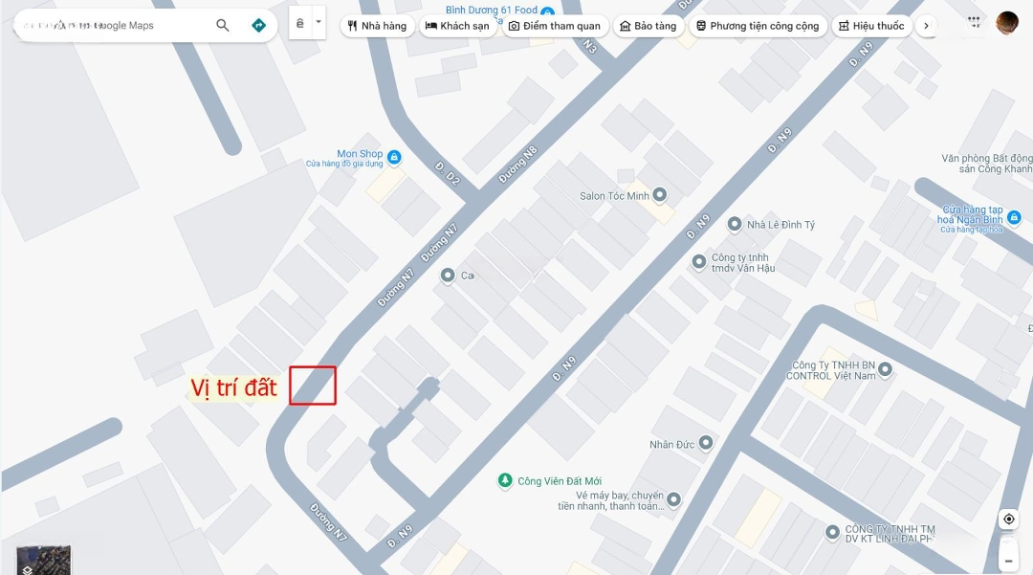
Task: Click the search magnifier icon
Action: (x=223, y=25)
